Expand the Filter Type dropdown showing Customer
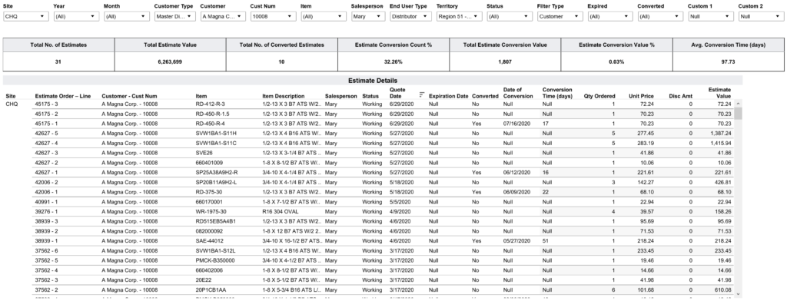The height and width of the screenshot is (301, 787). 560,17
